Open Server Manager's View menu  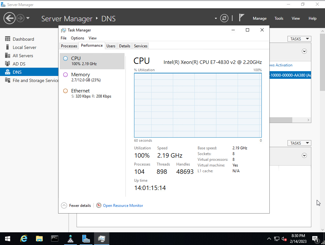tap(295, 18)
